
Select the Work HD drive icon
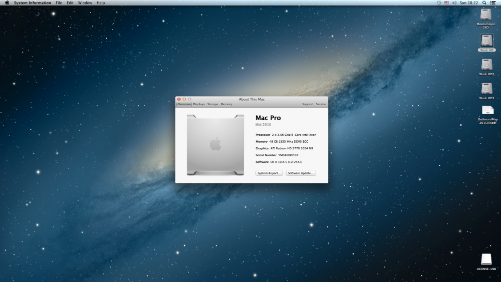(486, 41)
